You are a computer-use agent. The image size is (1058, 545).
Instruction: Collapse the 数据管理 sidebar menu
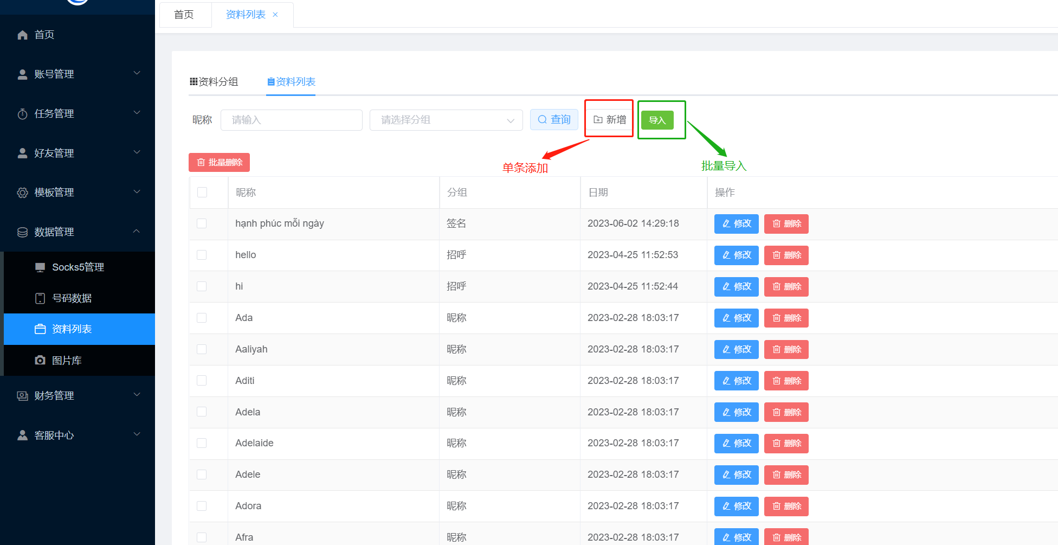click(78, 232)
